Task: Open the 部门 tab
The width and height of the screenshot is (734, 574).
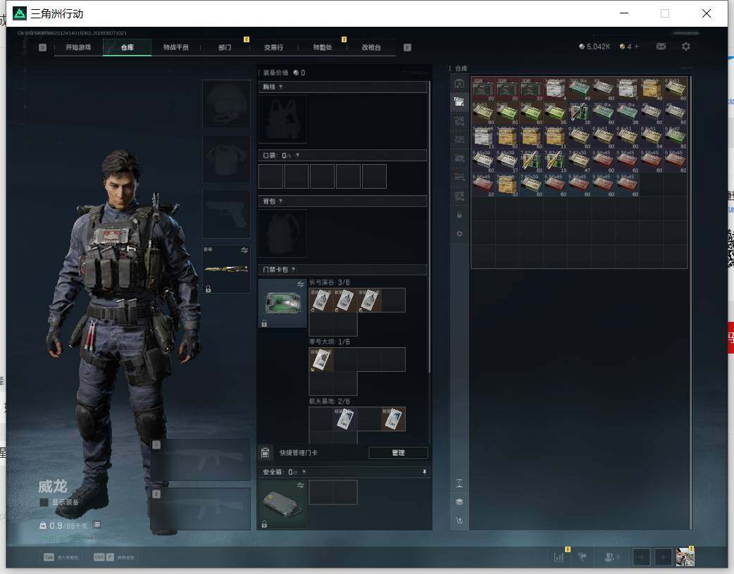Action: 225,47
